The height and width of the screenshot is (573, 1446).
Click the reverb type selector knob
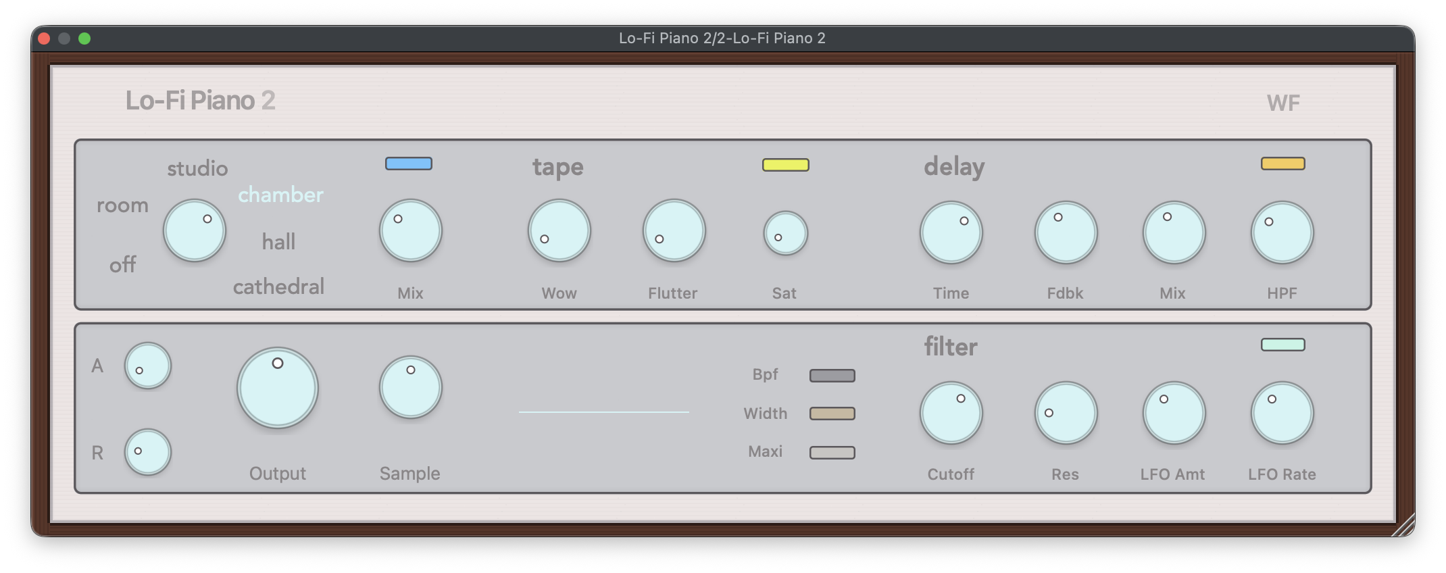(195, 230)
